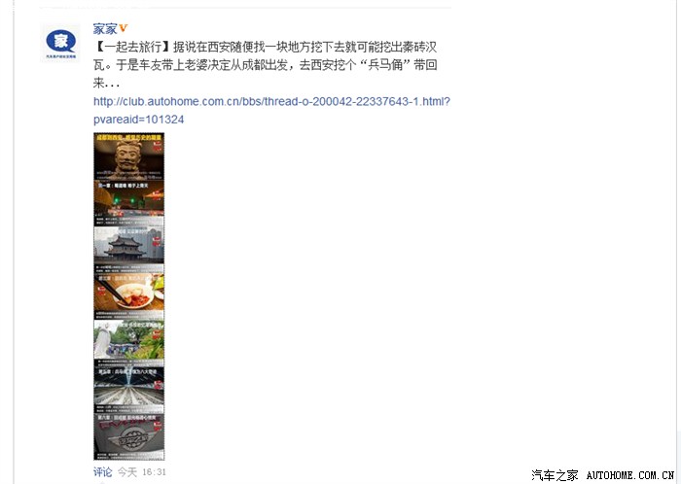Click the yellow title banner atop thumbnail

[129, 137]
